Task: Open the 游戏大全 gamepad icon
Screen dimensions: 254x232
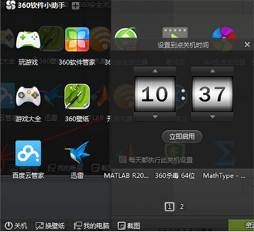Action: [28, 96]
